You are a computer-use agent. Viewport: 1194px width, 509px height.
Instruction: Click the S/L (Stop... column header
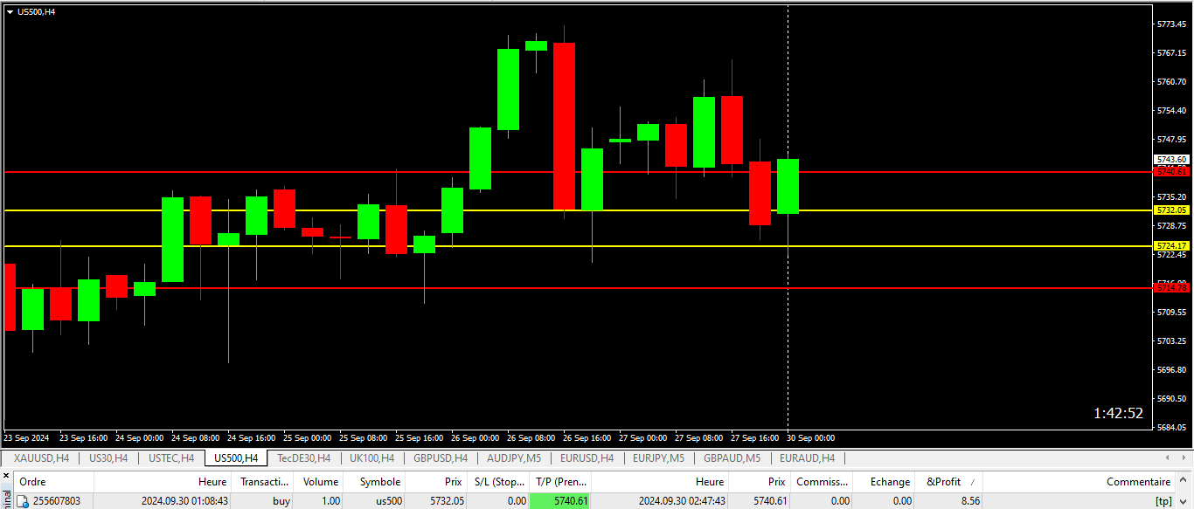[499, 482]
